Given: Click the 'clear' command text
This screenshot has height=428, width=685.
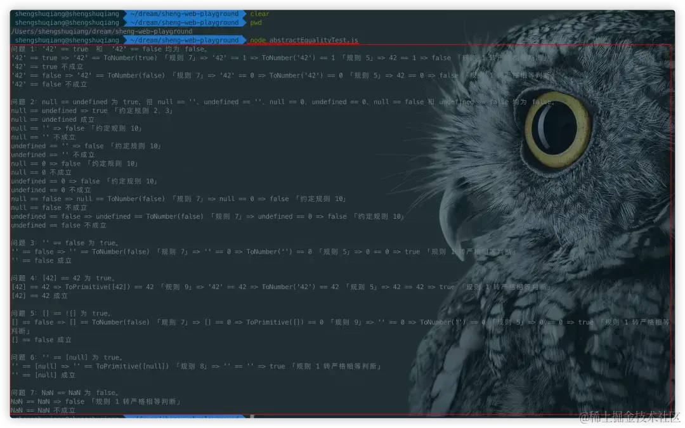Looking at the screenshot, I should click(259, 14).
